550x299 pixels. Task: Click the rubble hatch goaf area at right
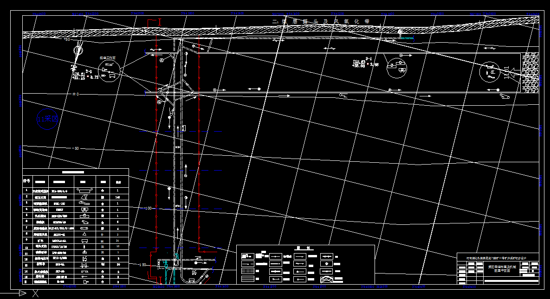(530, 73)
